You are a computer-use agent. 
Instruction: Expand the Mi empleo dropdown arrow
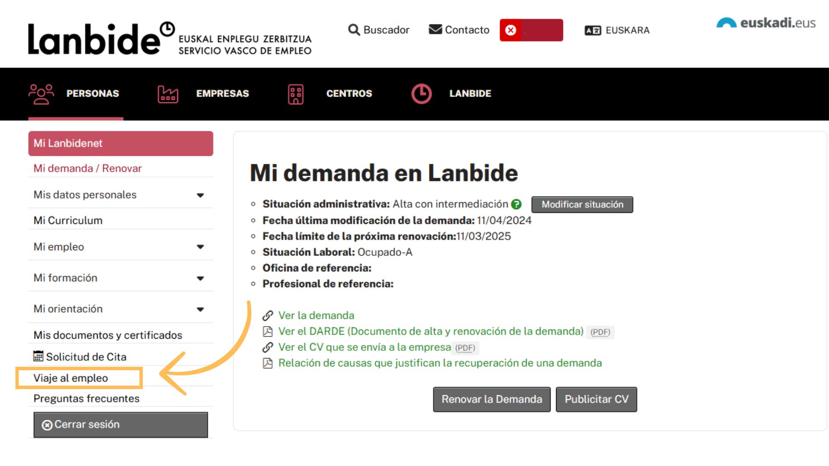click(200, 247)
